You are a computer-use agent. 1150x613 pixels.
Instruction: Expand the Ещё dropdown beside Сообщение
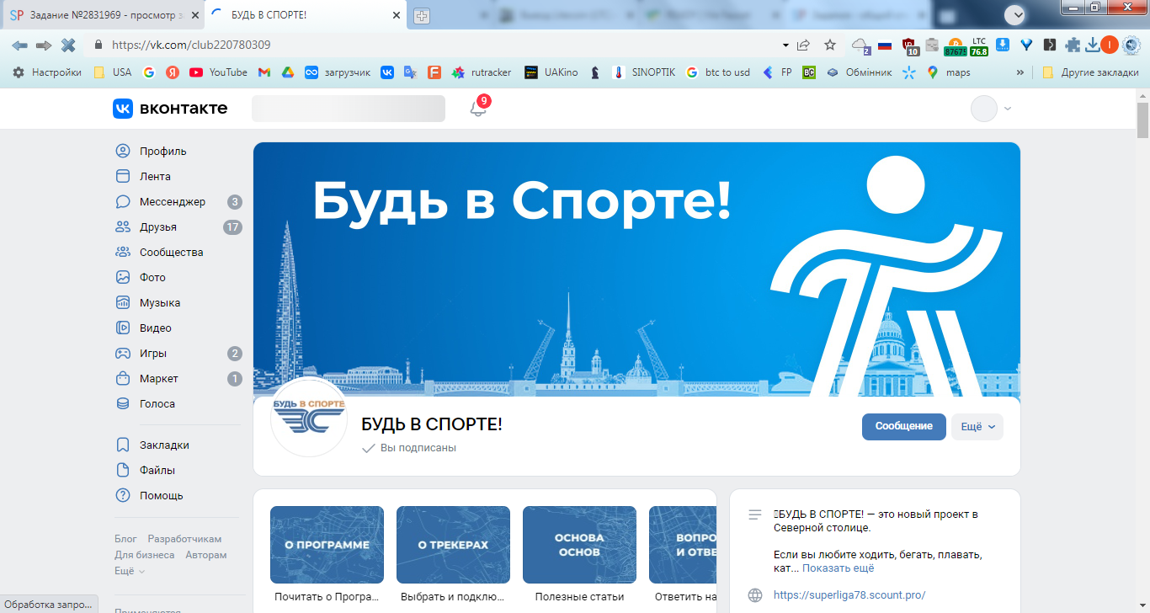tap(977, 427)
